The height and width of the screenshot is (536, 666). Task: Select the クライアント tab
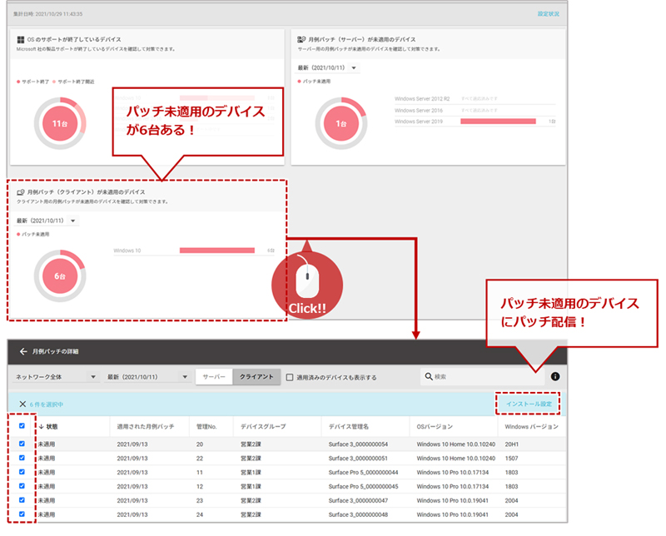pyautogui.click(x=256, y=377)
